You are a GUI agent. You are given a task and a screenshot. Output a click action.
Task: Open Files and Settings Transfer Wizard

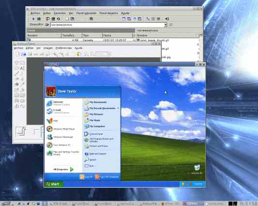(x=63, y=153)
